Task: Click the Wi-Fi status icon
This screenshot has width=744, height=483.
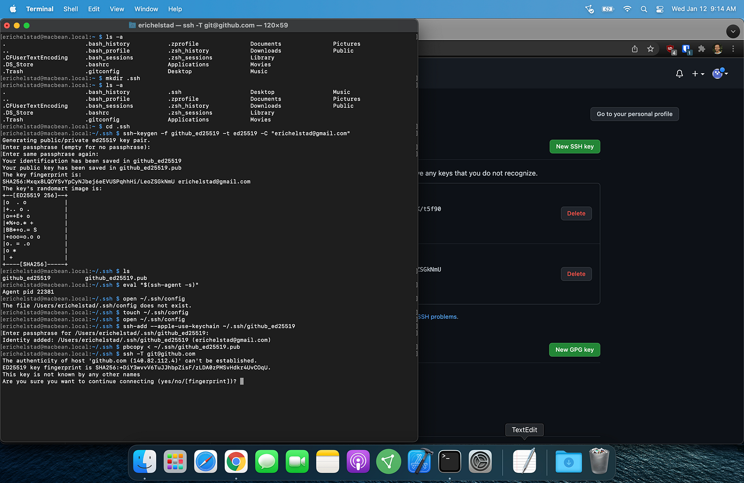Action: pos(627,9)
